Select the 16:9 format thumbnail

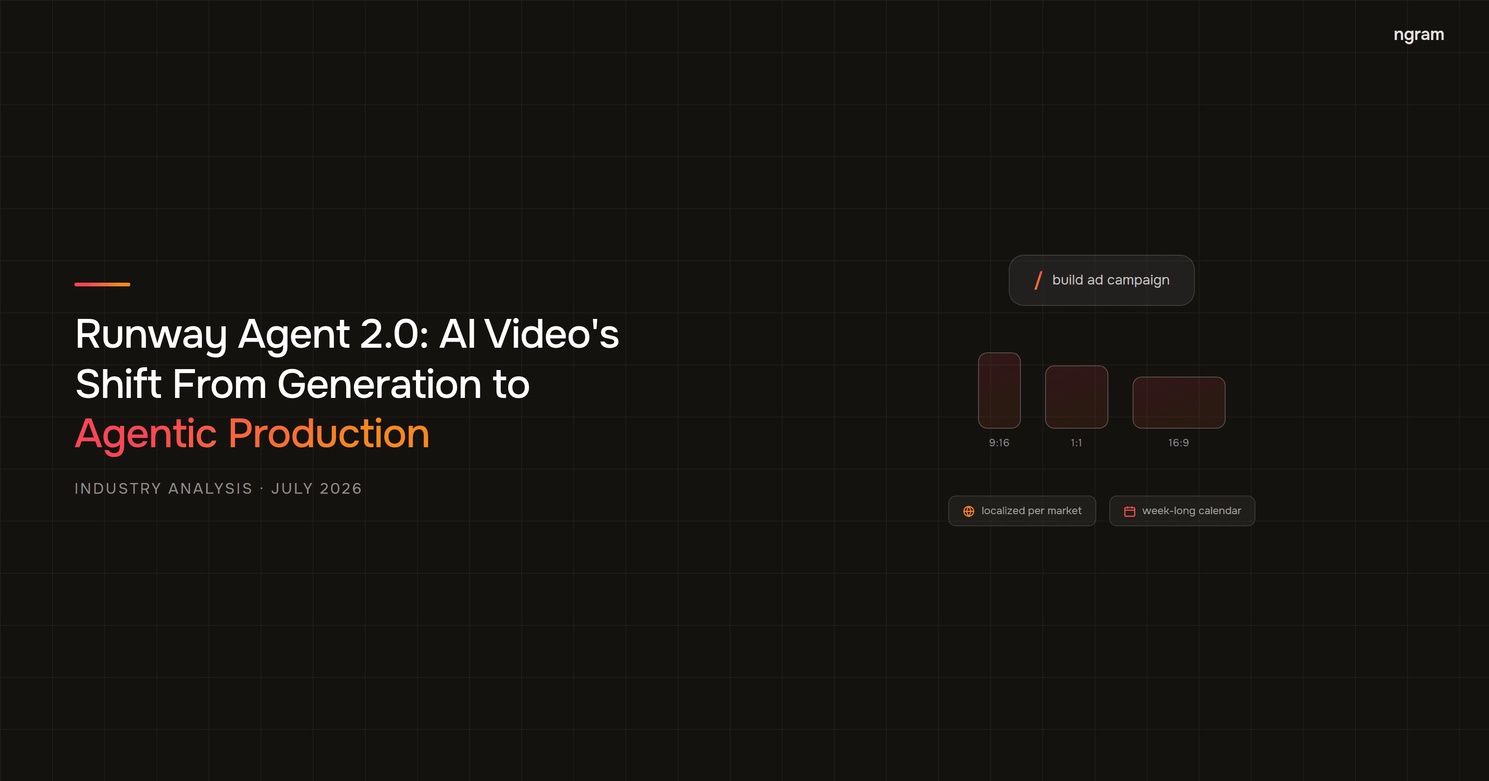(x=1179, y=403)
